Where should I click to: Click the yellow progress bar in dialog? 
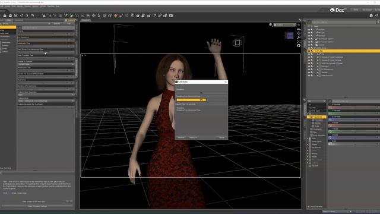click(x=191, y=100)
